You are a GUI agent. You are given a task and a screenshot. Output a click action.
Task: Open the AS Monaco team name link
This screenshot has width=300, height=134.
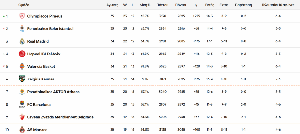tap(37, 130)
